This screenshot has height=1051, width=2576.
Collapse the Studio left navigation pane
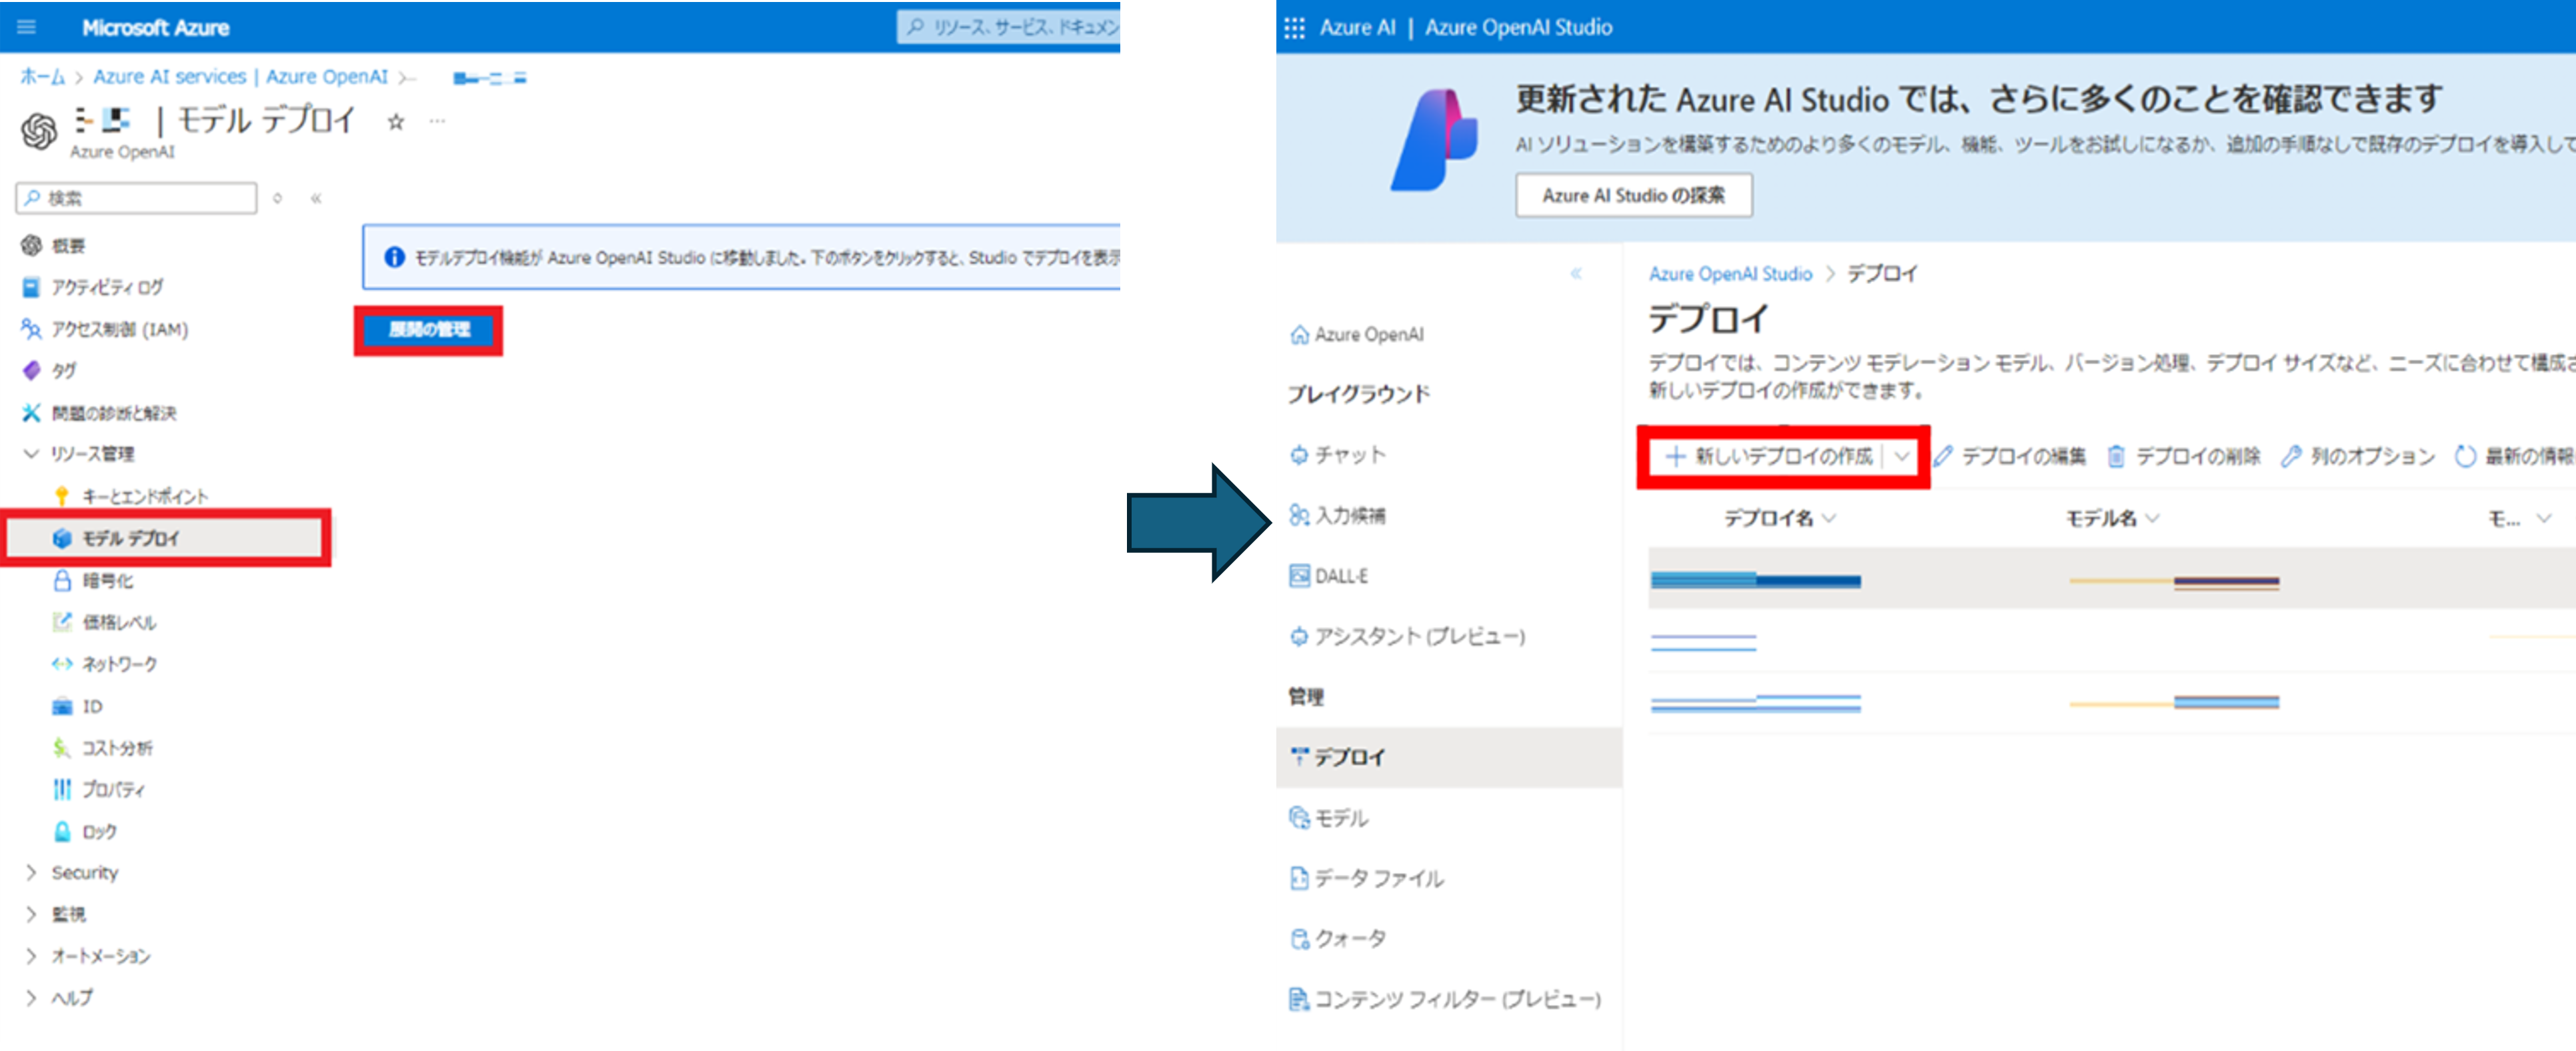click(1576, 273)
